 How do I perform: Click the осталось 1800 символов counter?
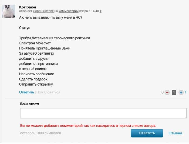point(40,133)
